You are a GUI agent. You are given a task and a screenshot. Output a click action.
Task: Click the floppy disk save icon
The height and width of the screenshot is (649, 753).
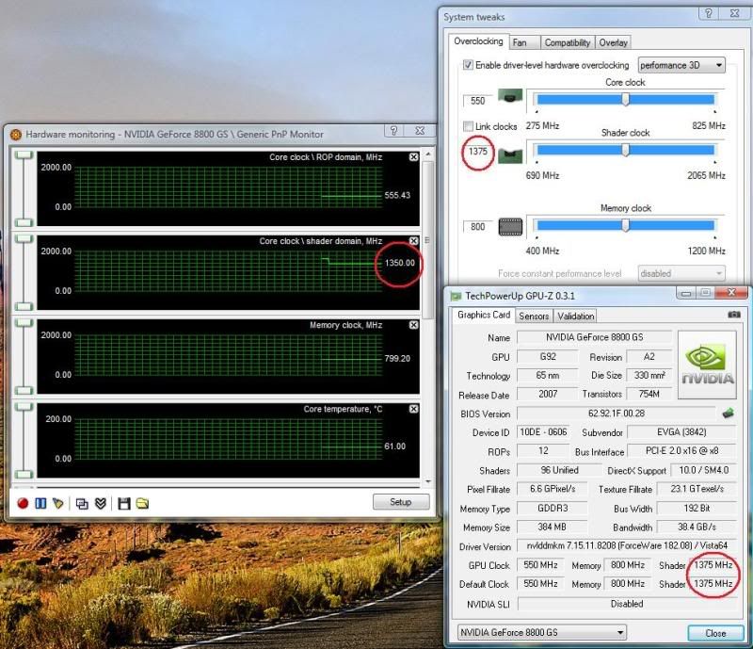124,503
